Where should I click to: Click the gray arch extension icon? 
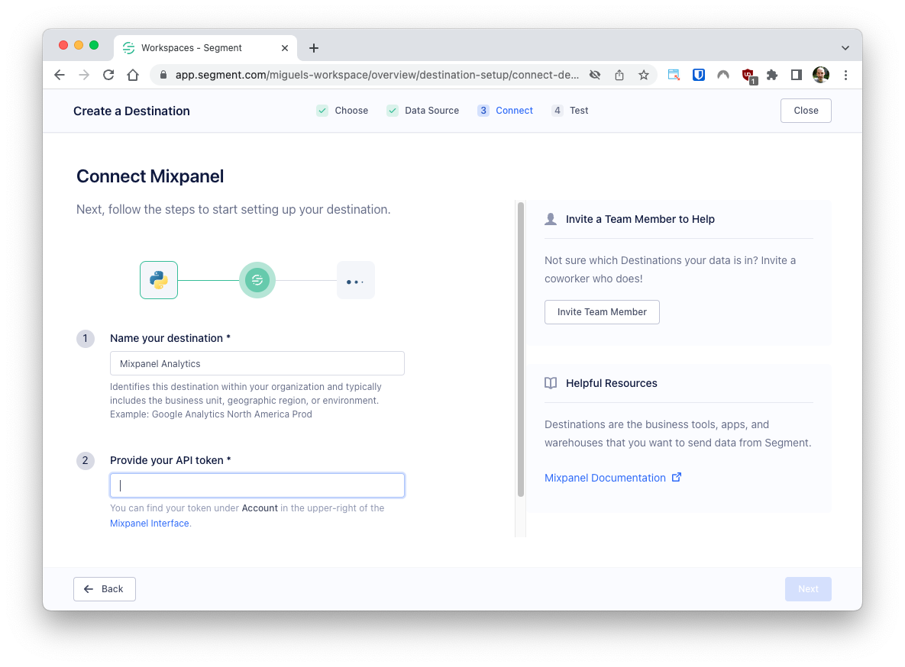tap(723, 75)
